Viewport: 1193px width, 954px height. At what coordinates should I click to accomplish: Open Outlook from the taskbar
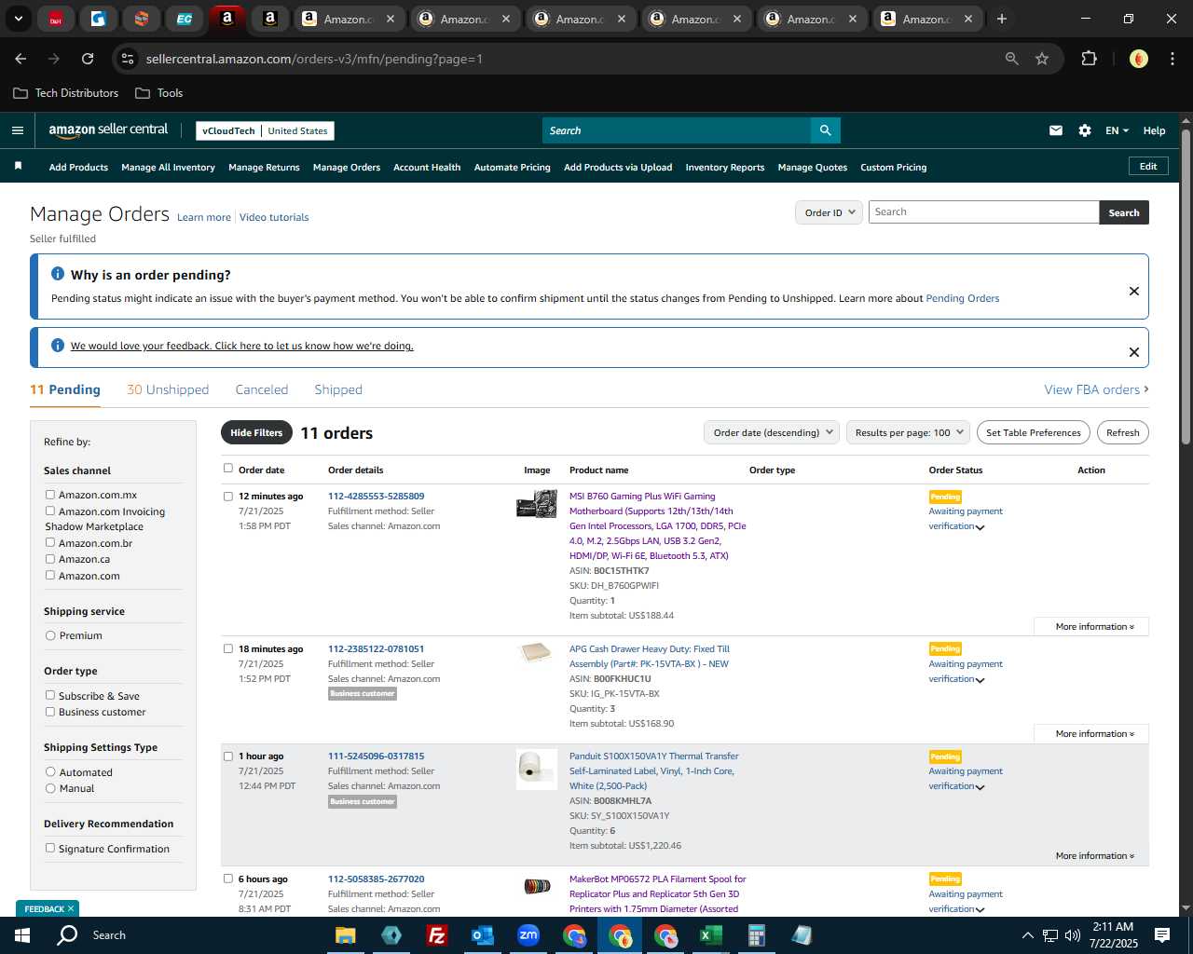tap(482, 935)
